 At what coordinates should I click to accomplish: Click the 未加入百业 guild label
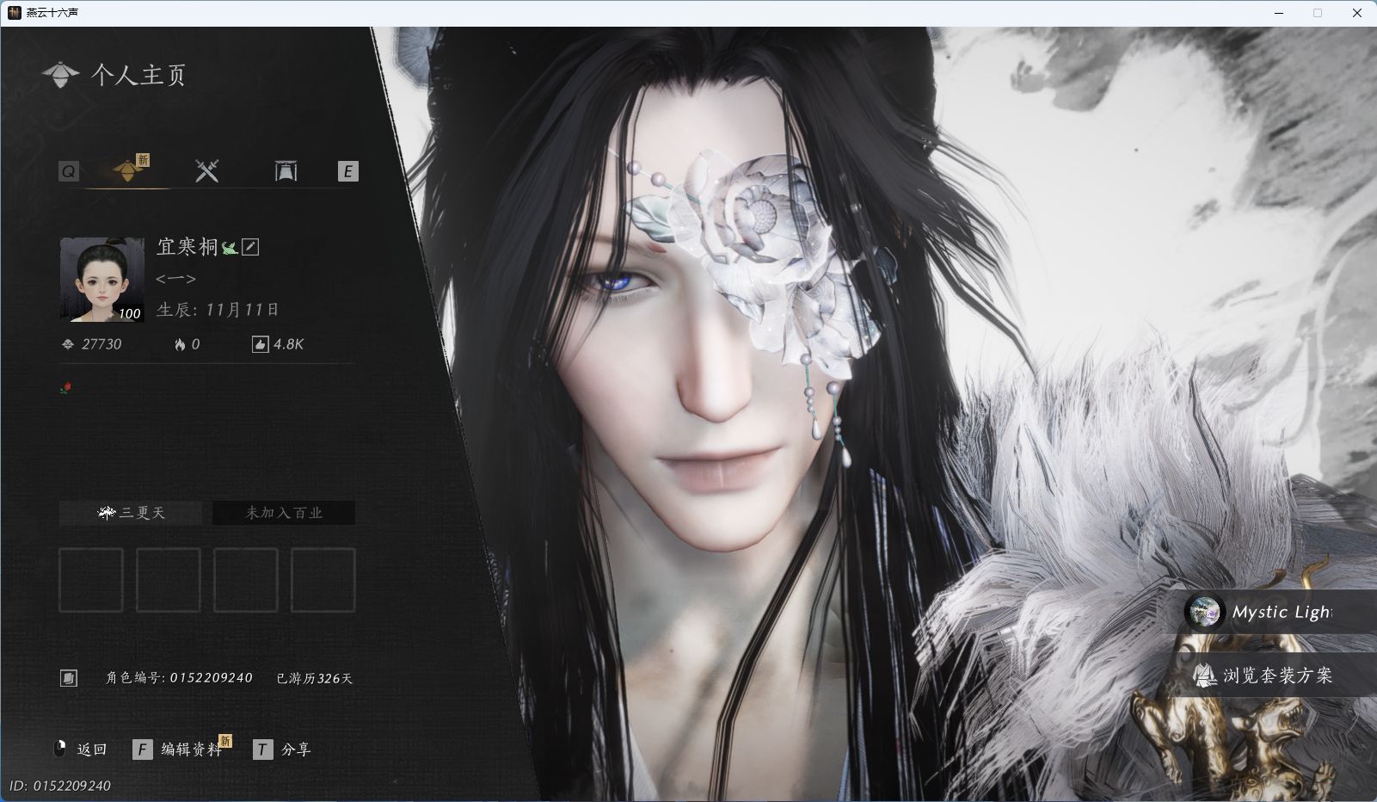[x=284, y=513]
